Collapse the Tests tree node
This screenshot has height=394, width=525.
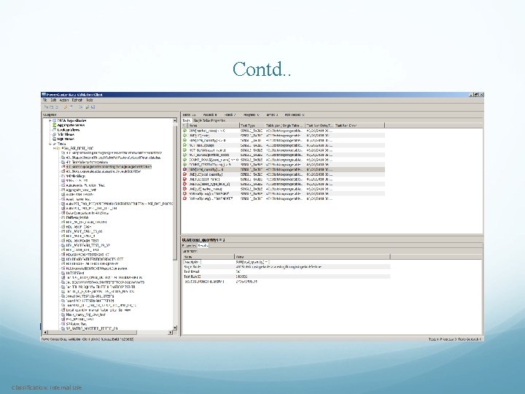click(x=50, y=144)
